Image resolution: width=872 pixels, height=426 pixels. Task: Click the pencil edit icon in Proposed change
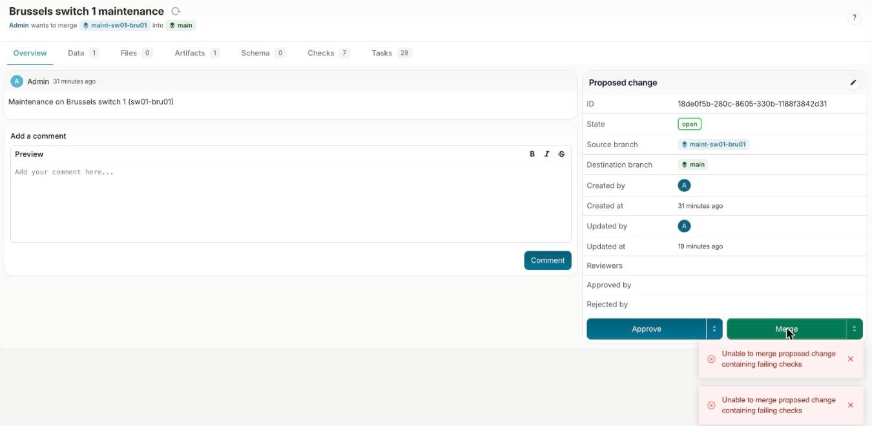click(x=853, y=83)
